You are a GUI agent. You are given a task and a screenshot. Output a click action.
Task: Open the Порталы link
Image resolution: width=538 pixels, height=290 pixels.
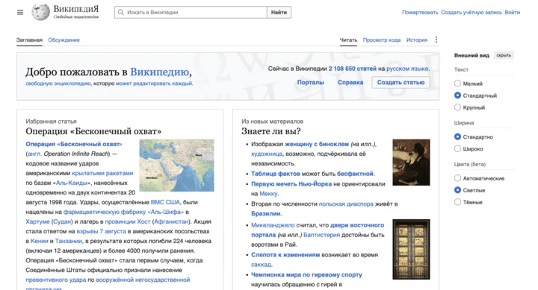(x=311, y=82)
